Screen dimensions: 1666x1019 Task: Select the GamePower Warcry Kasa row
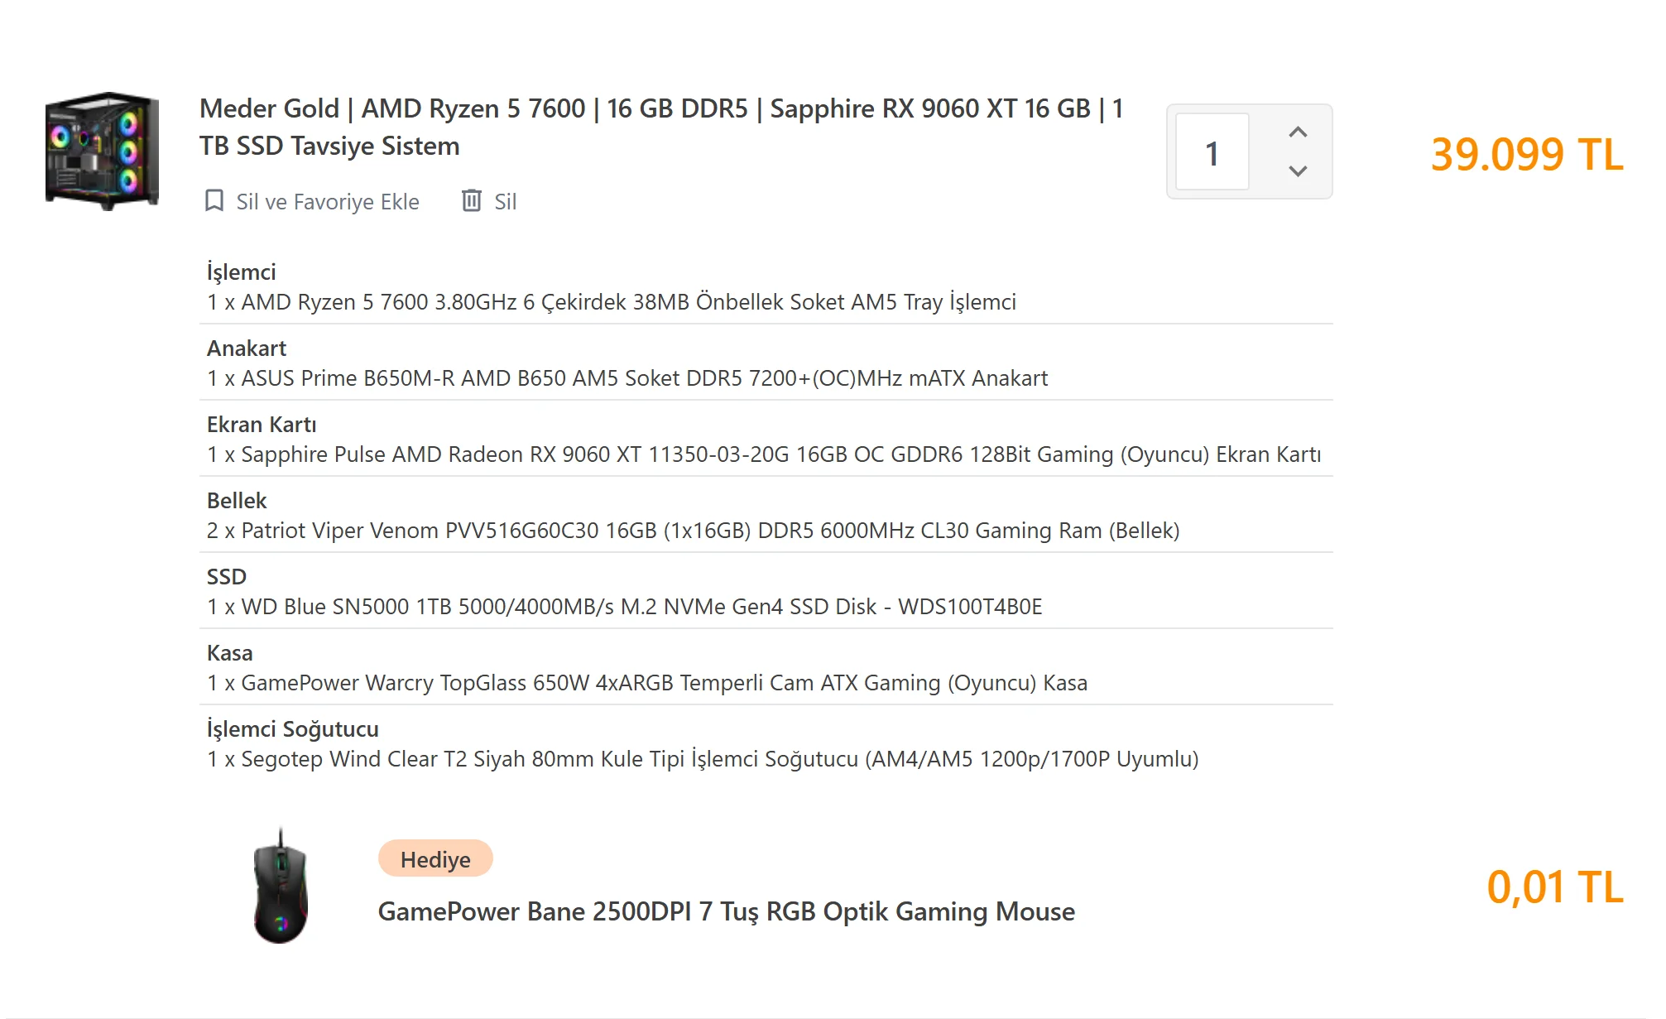pyautogui.click(x=646, y=683)
